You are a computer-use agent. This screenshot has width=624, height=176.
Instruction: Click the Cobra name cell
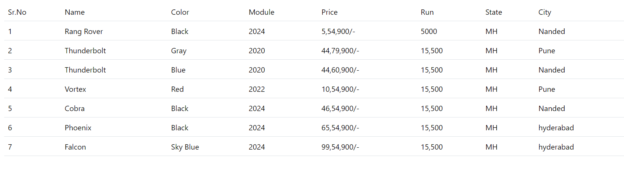pyautogui.click(x=75, y=108)
